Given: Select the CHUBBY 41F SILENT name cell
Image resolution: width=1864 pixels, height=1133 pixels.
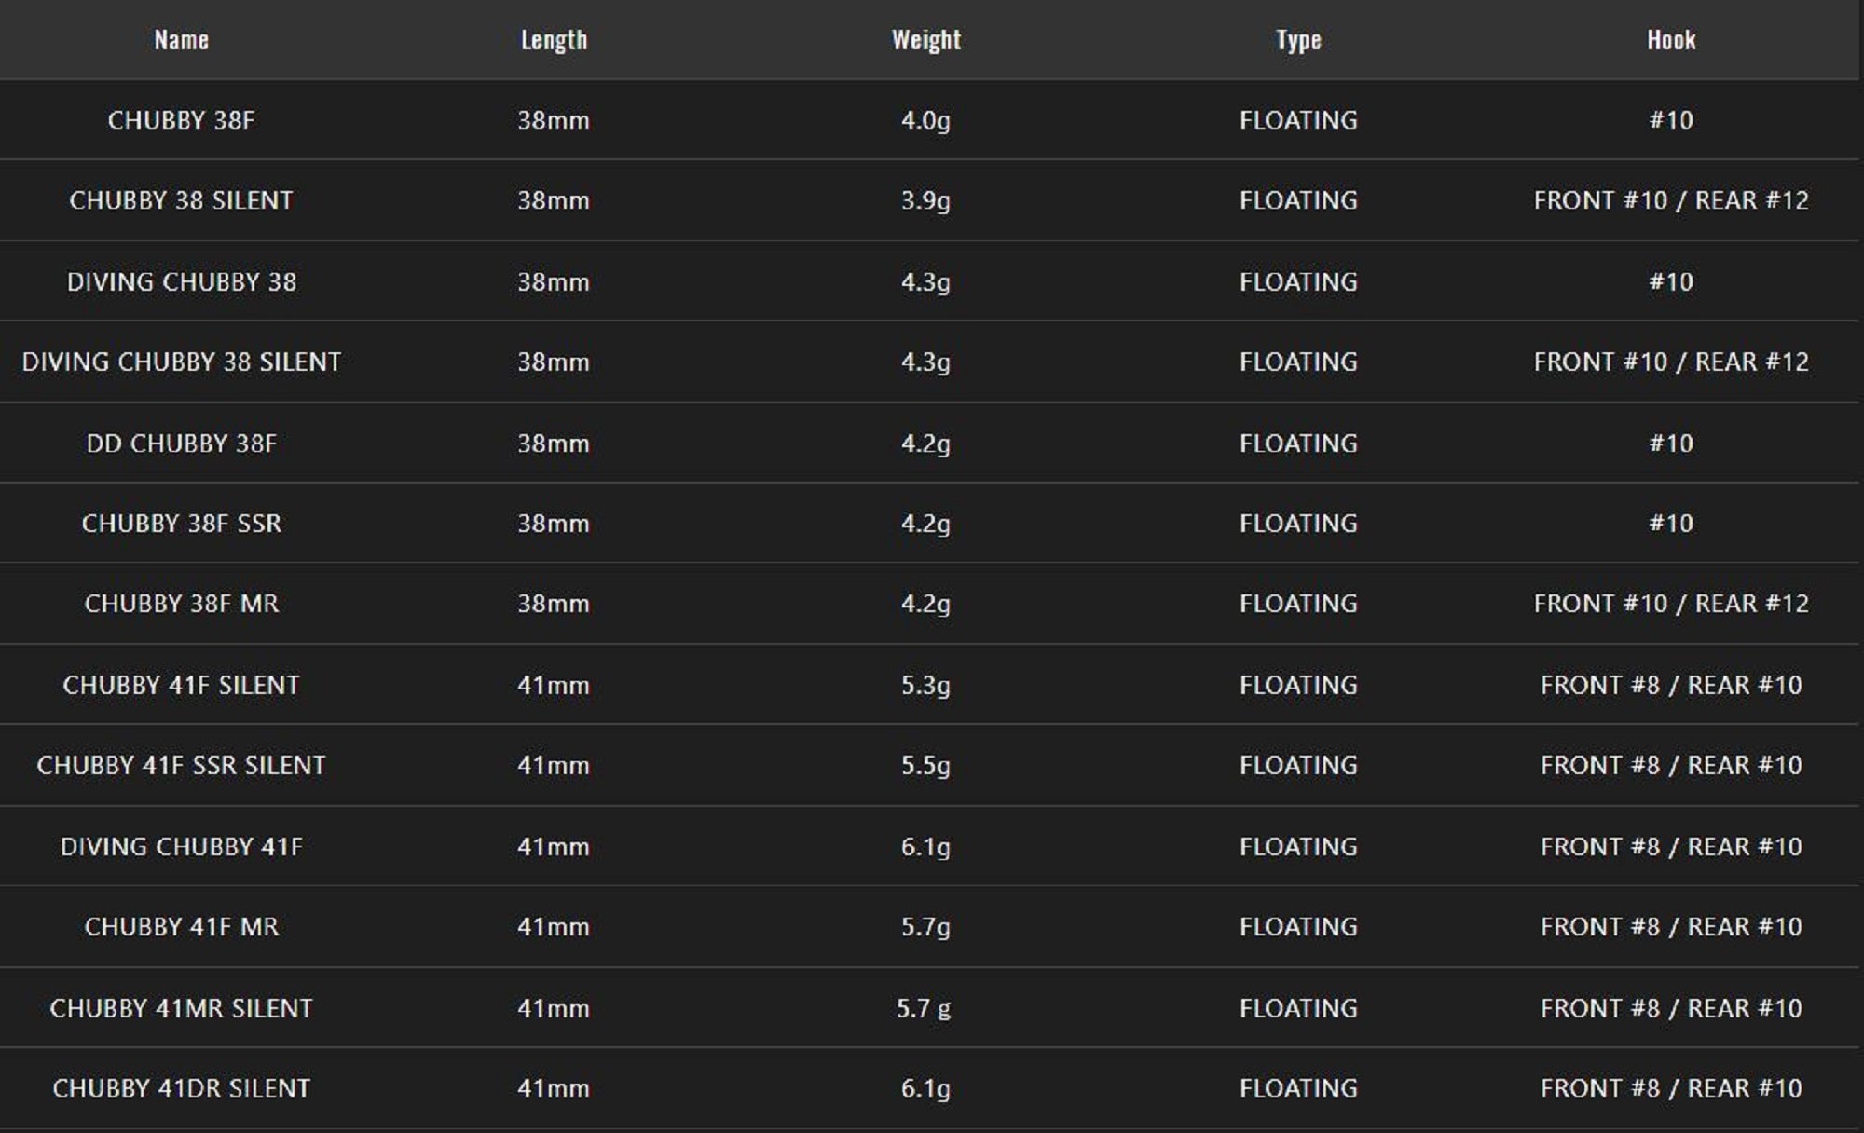Looking at the screenshot, I should 181,685.
